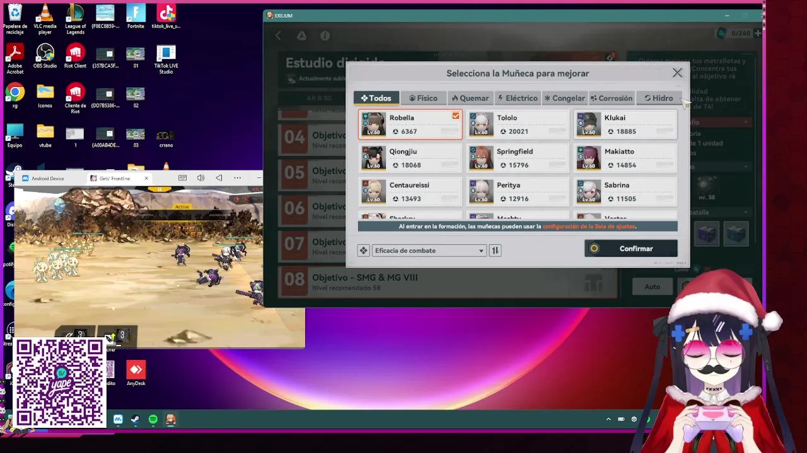Open keyboard settings in the emulator toolbar
Viewport: 807px width, 453px height.
(182, 178)
